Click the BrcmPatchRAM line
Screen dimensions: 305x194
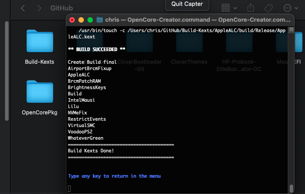click(84, 81)
